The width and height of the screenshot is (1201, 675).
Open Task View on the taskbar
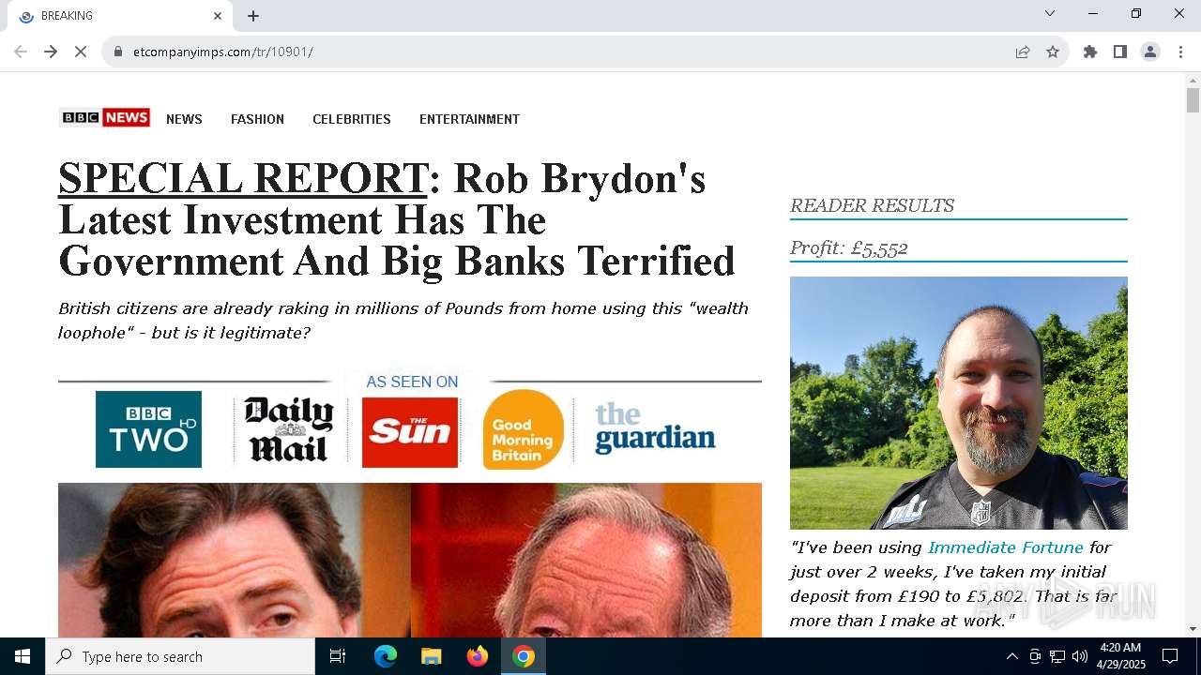(x=338, y=656)
